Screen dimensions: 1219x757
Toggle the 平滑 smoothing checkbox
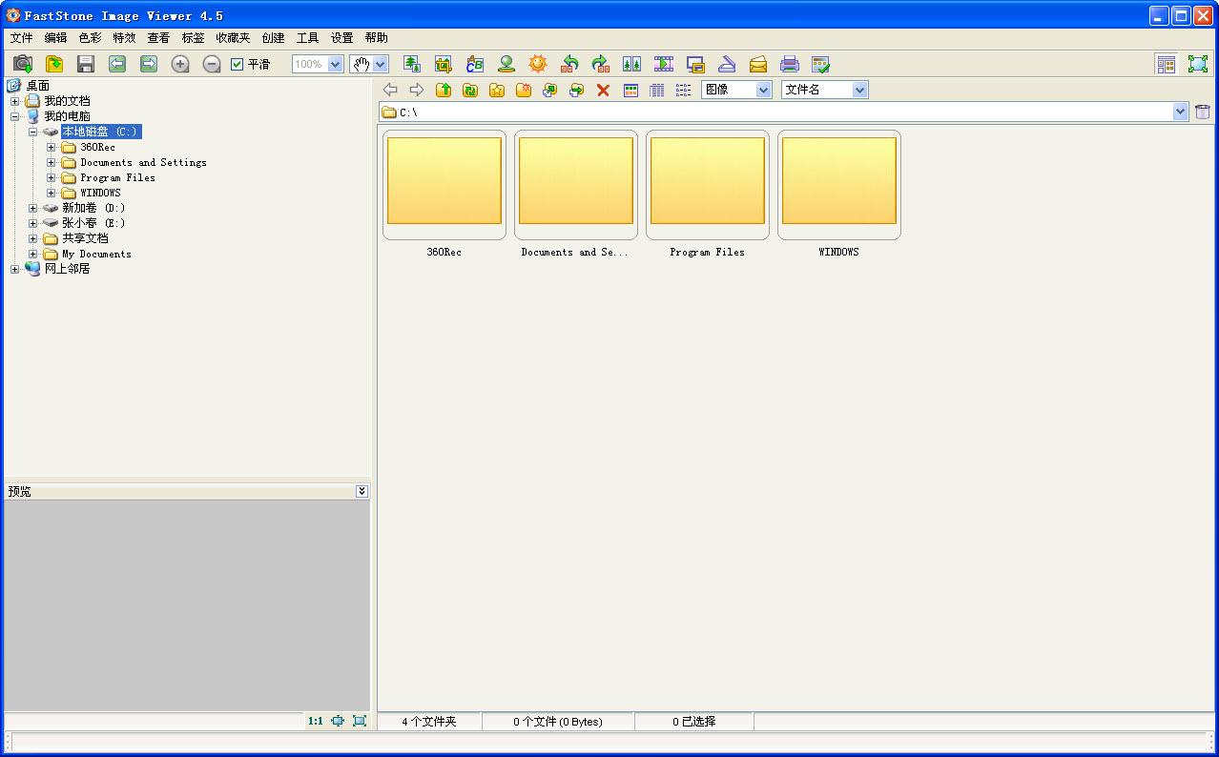(238, 64)
